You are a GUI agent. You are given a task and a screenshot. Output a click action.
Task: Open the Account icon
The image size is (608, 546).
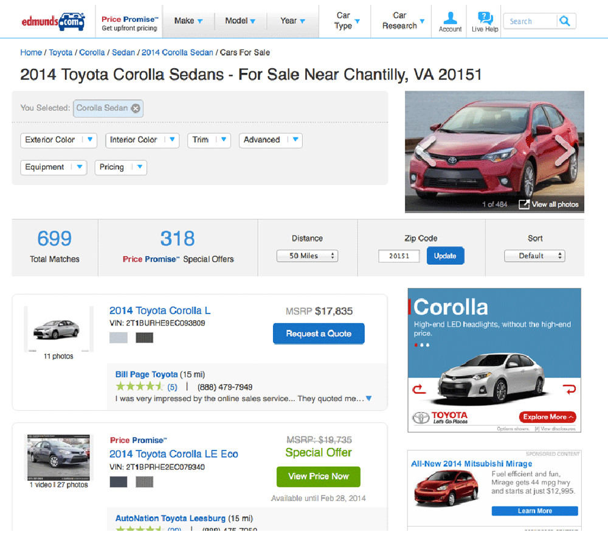click(450, 22)
